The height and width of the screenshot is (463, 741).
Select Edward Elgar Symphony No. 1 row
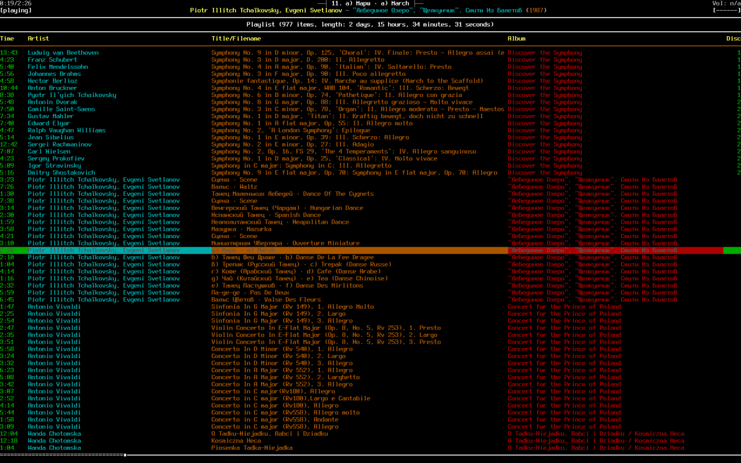(x=370, y=123)
